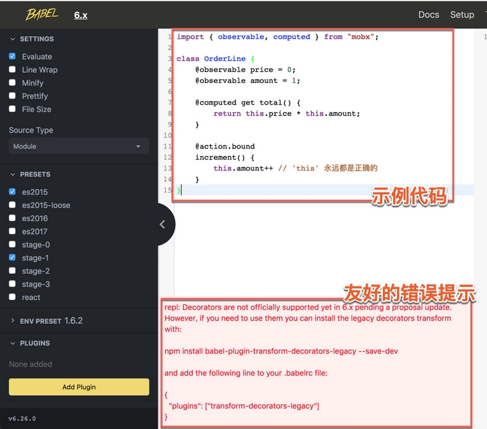The height and width of the screenshot is (429, 487).
Task: Enable the es2015-loose preset
Action: click(12, 204)
